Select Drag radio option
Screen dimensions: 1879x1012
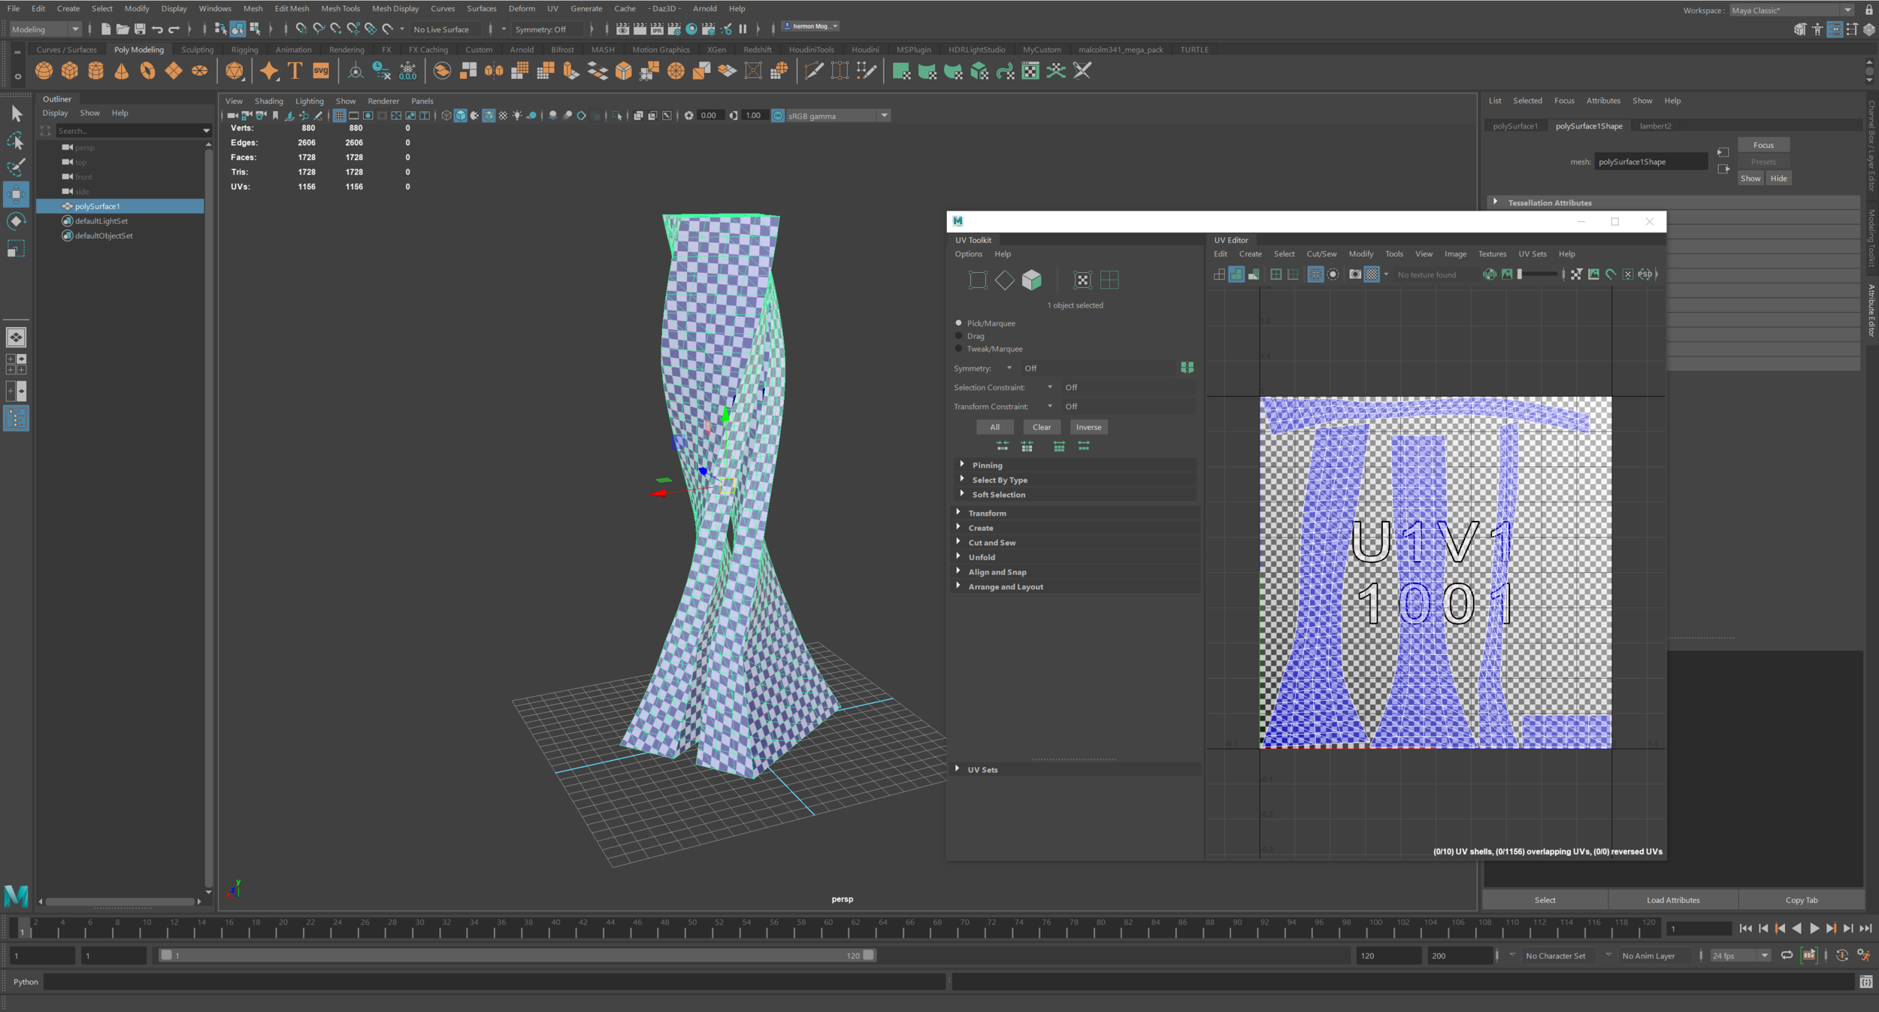(x=958, y=336)
